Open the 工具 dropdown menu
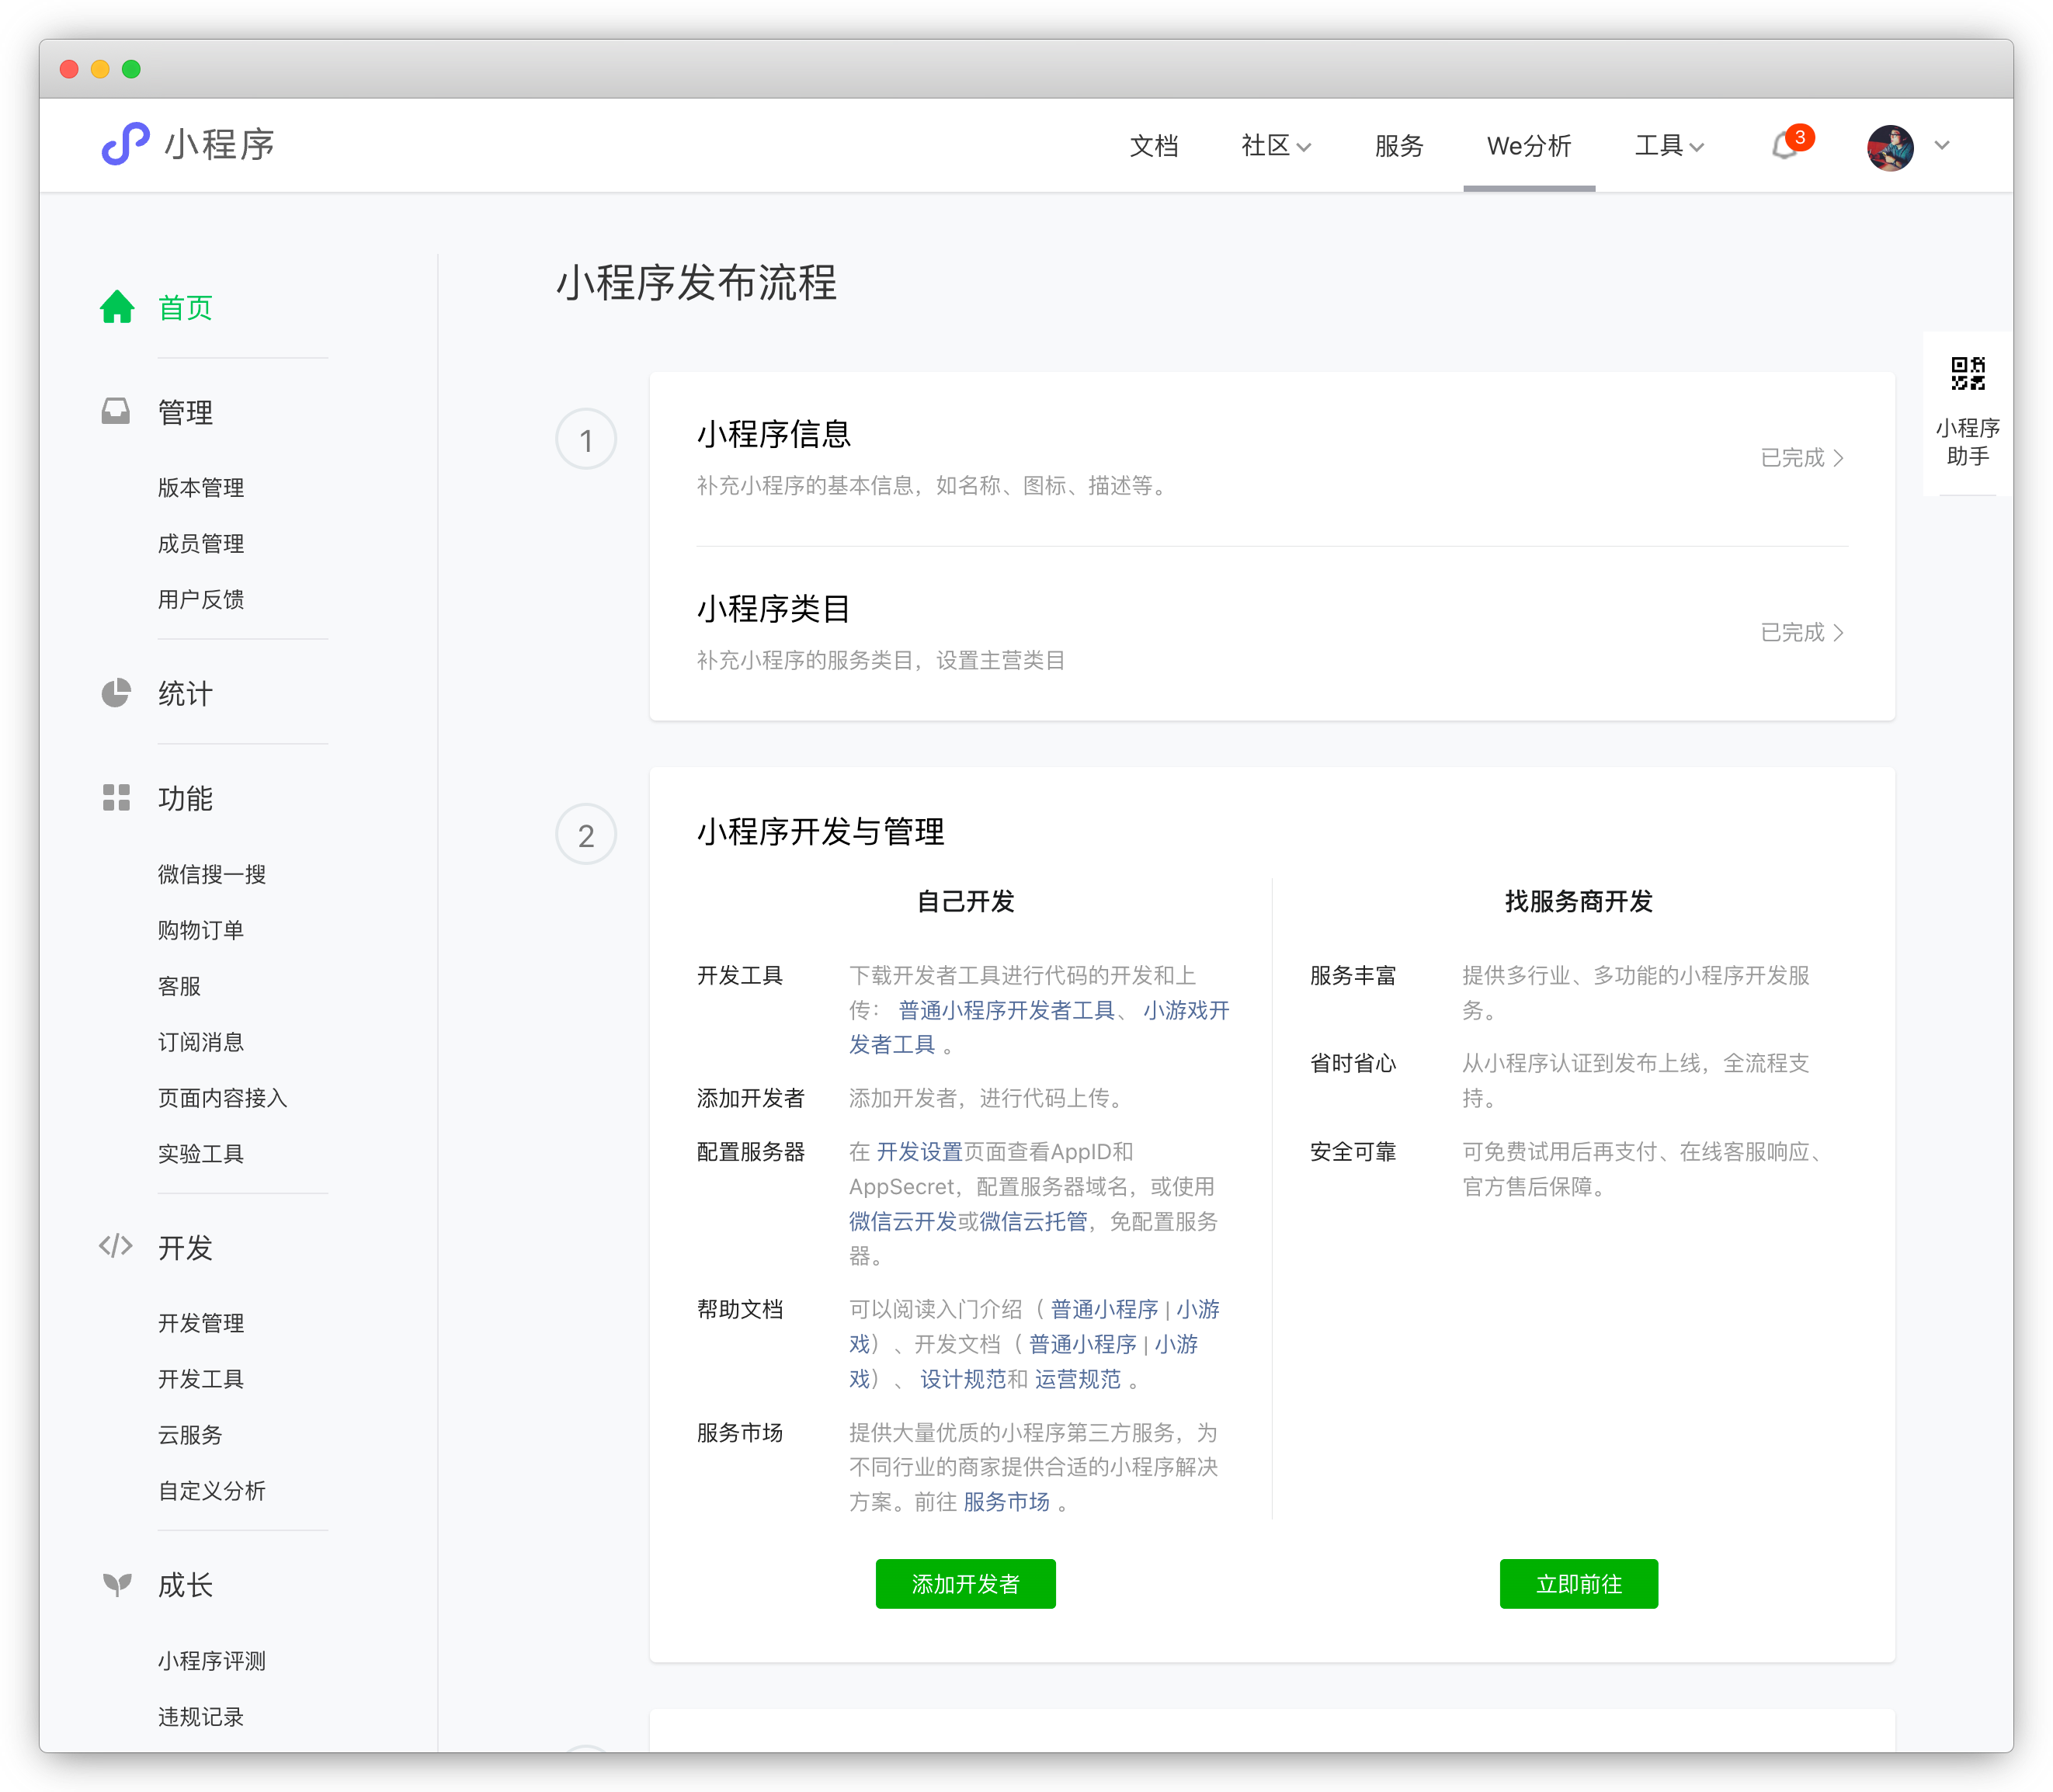The width and height of the screenshot is (2053, 1792). [x=1669, y=146]
